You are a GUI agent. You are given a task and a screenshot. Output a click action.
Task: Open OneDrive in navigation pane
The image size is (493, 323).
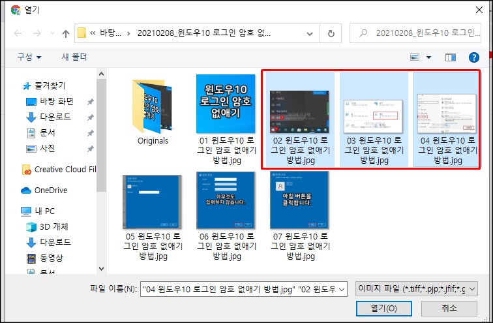(x=44, y=191)
